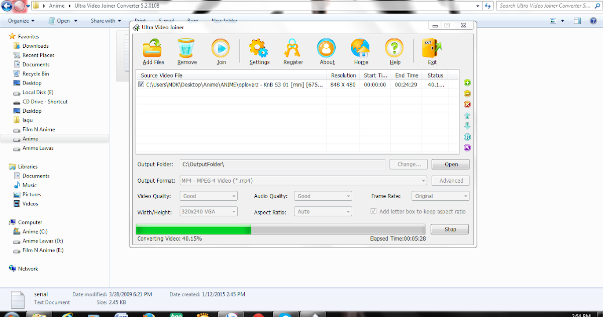The height and width of the screenshot is (317, 603).
Task: Click the purple undo icon beside the list
Action: [x=467, y=147]
